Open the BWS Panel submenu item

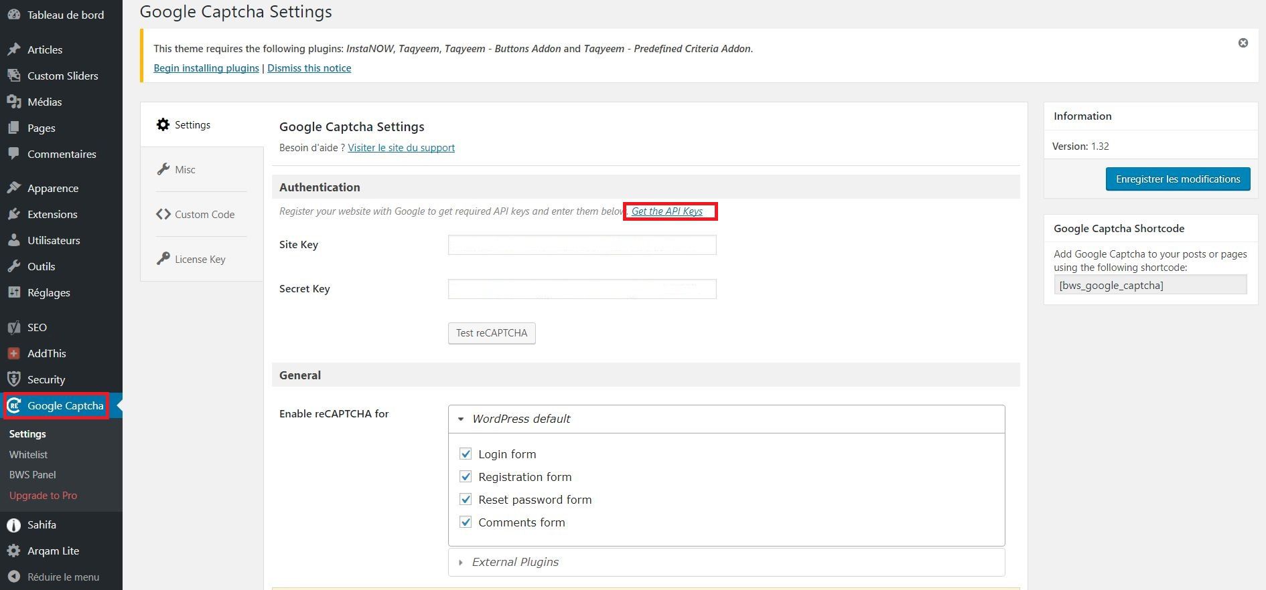click(x=32, y=475)
